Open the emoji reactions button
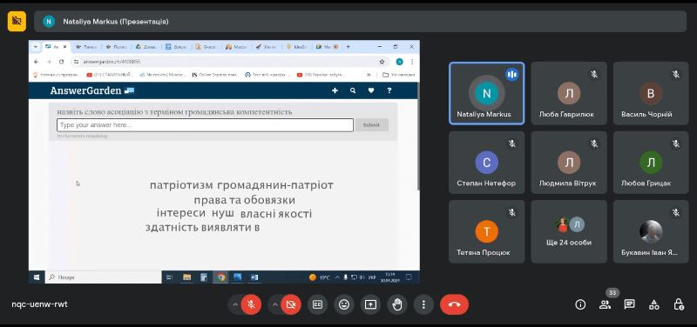697x327 pixels. click(x=343, y=304)
